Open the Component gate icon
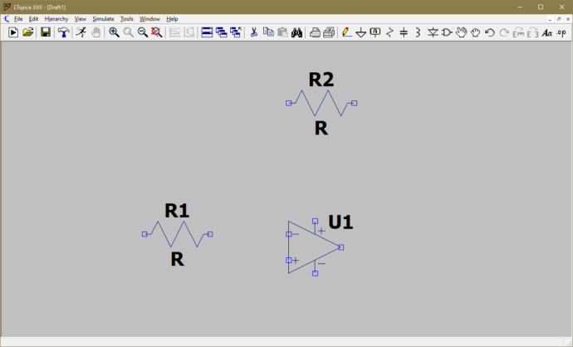The width and height of the screenshot is (573, 347). (x=447, y=32)
